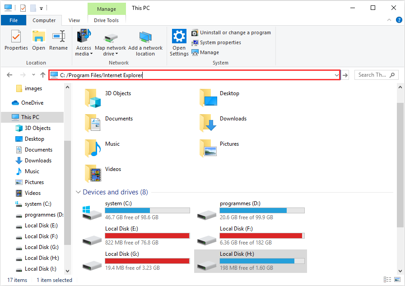Switch to the View ribbon tab

tap(74, 20)
